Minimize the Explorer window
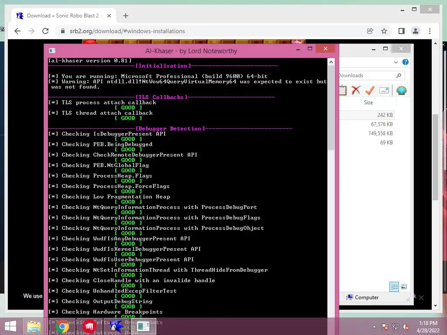Viewport: 447px width, 335px height. (374, 49)
